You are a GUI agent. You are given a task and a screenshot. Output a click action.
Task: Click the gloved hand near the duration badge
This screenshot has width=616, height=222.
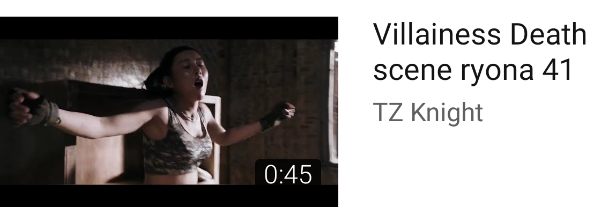(x=277, y=115)
